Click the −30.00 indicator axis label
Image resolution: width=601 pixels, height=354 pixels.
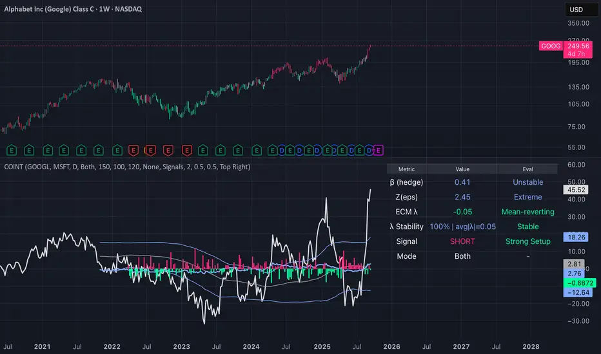tap(578, 321)
